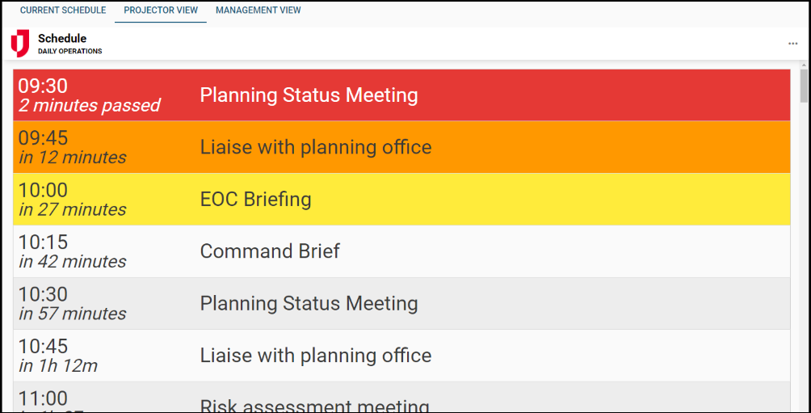Select the 10:45 Liaise with planning office row
The image size is (811, 413).
point(401,356)
